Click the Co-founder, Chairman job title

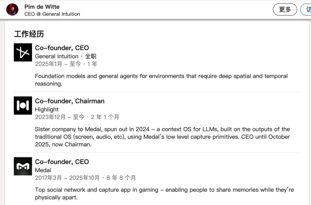(69, 101)
